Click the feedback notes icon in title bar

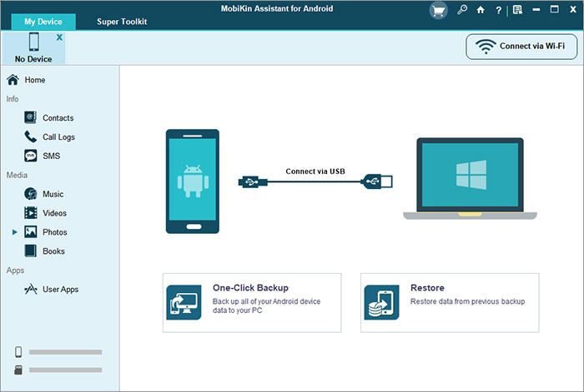pos(517,11)
